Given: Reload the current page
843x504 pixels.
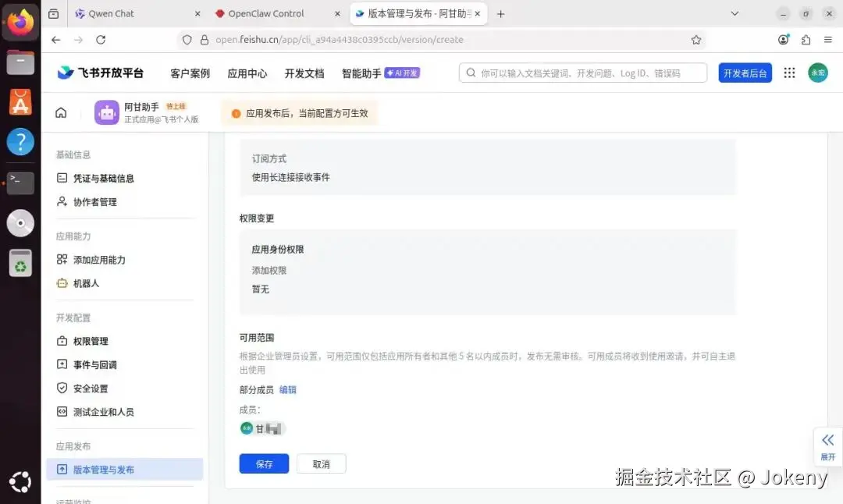Looking at the screenshot, I should click(101, 40).
